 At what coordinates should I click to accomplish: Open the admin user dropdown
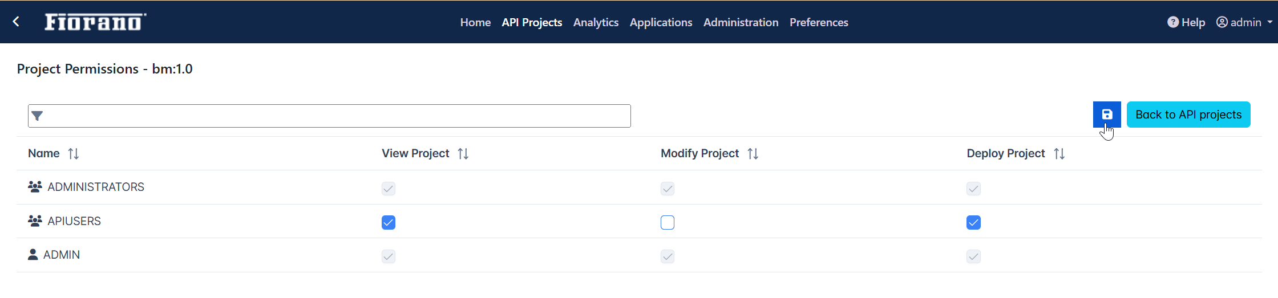pyautogui.click(x=1244, y=22)
